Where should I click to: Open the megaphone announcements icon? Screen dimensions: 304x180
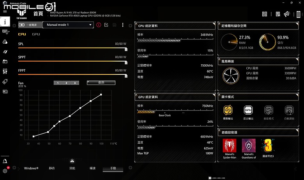(287, 14)
